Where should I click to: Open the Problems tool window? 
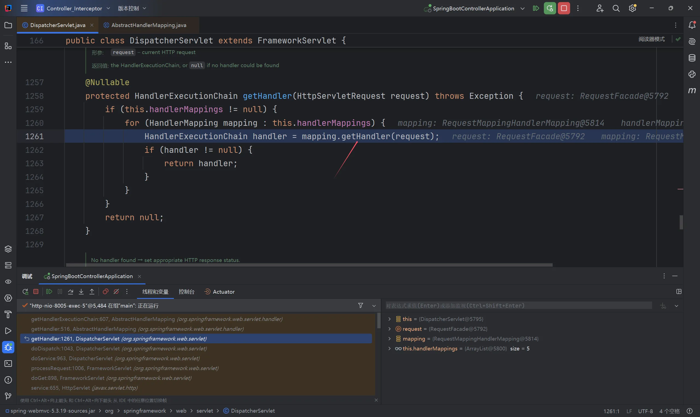click(8, 380)
